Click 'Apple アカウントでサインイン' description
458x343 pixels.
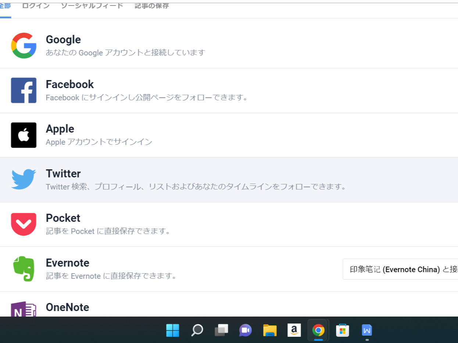(99, 142)
